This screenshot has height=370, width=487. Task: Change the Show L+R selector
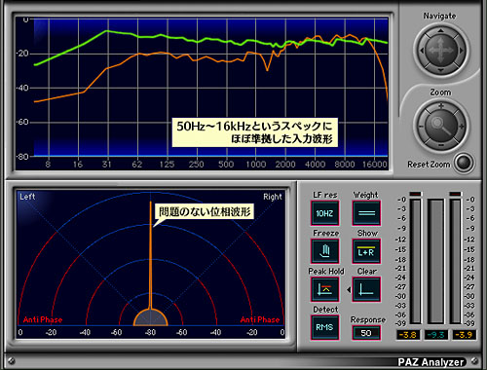[366, 251]
